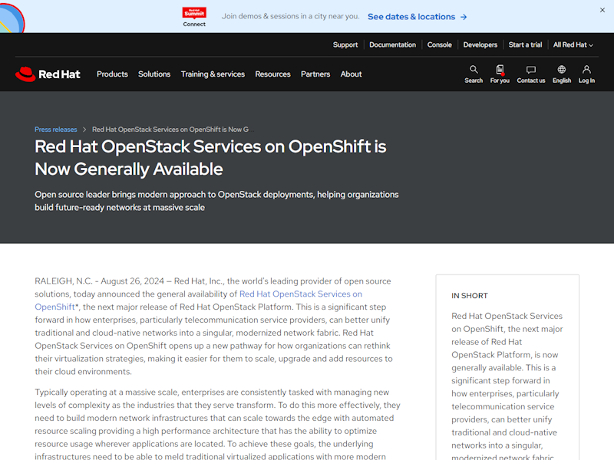Click the English globe language icon
614x460 pixels.
[561, 74]
